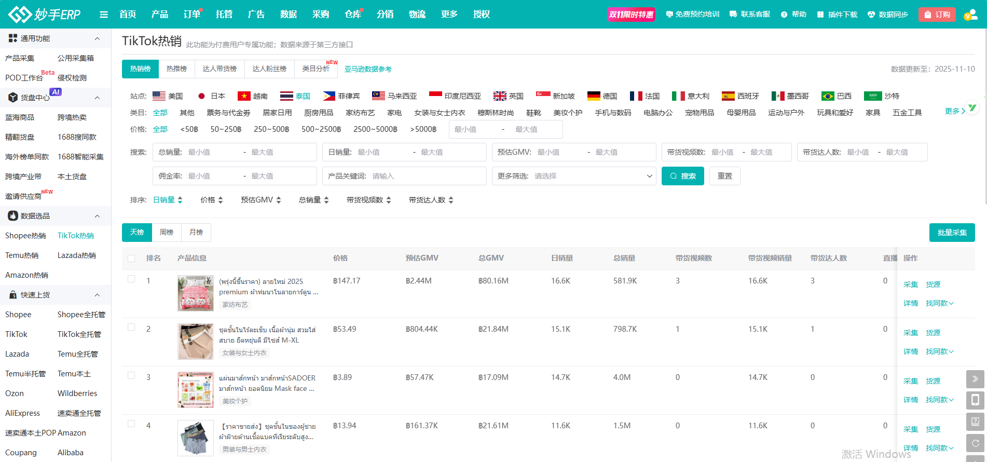Image resolution: width=987 pixels, height=462 pixels.
Task: Choose the Vietnam flag site
Action: tap(244, 96)
